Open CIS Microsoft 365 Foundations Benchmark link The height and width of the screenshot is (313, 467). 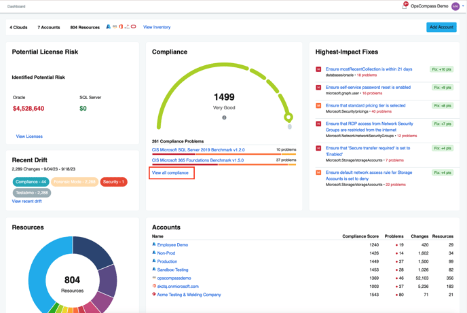coord(198,160)
